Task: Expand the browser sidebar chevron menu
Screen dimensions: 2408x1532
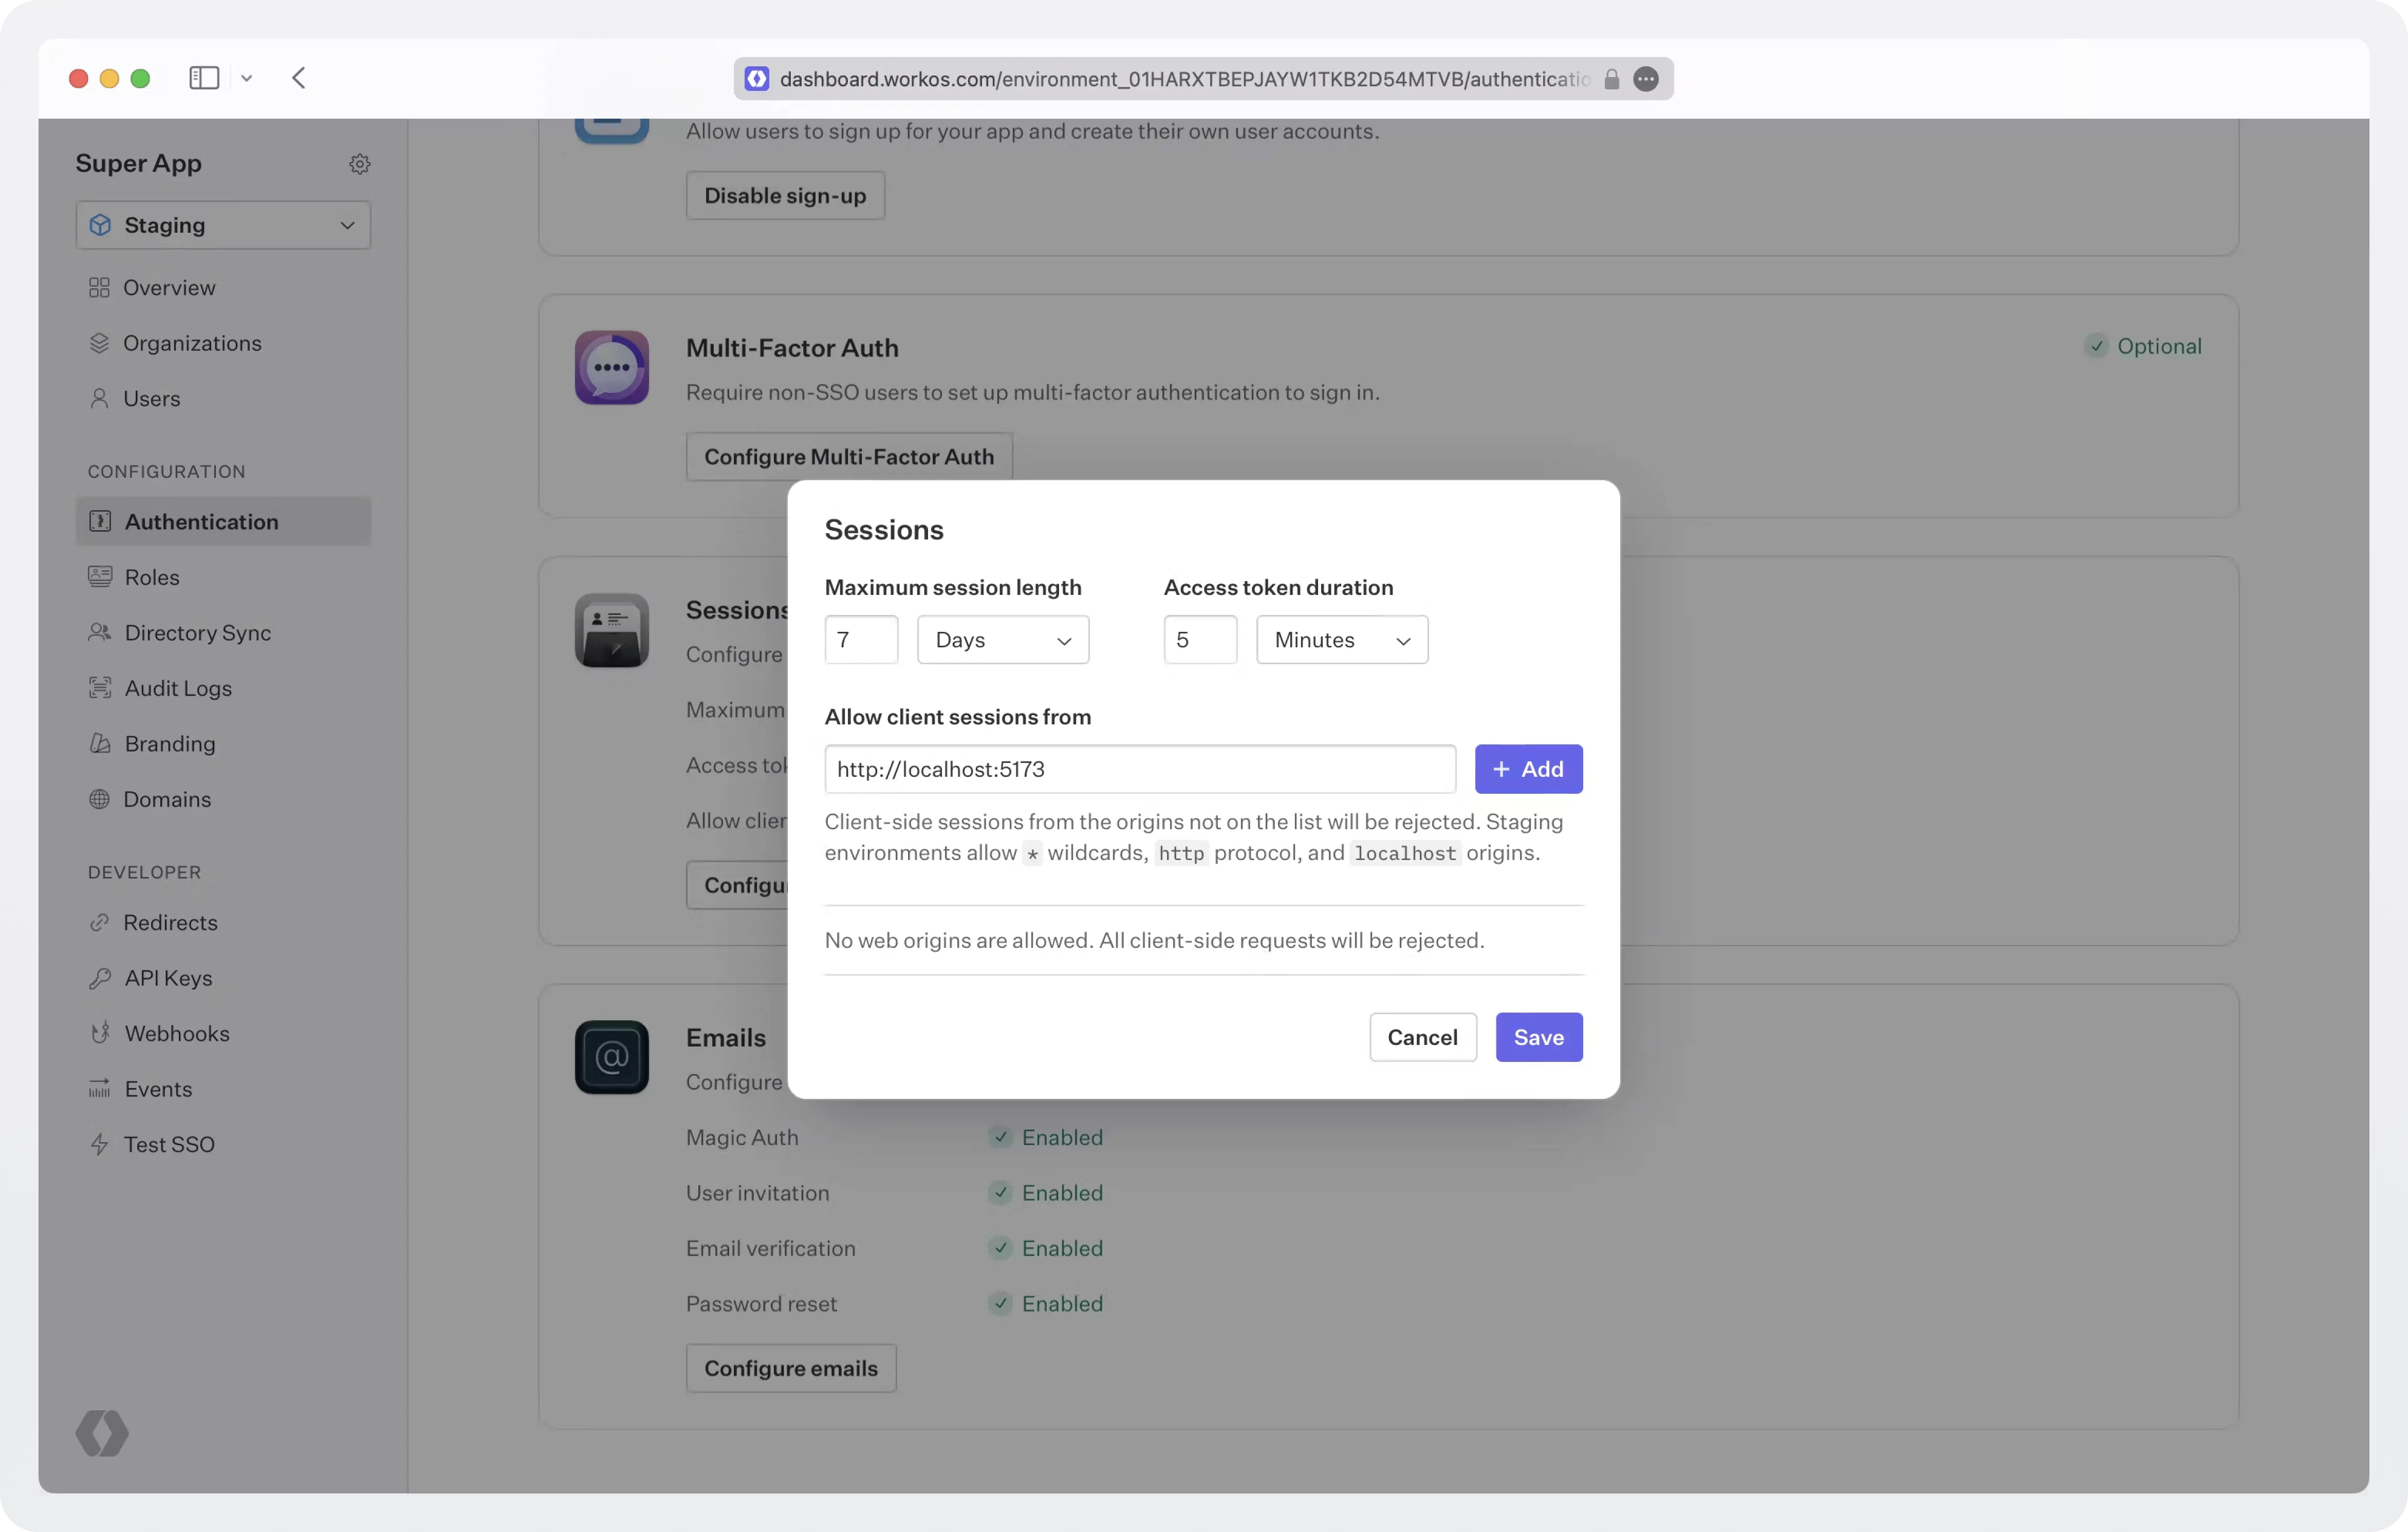Action: (246, 78)
